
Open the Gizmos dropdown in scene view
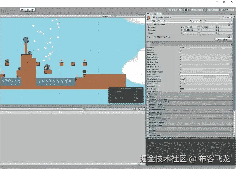105,16
